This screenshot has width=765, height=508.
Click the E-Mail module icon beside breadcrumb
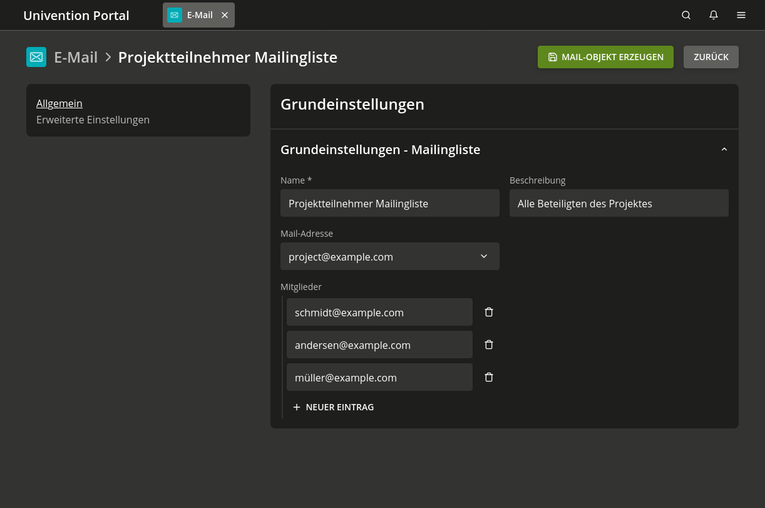point(36,57)
